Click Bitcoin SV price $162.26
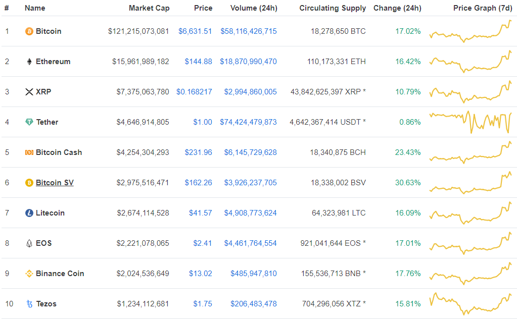This screenshot has height=319, width=517. pyautogui.click(x=199, y=183)
